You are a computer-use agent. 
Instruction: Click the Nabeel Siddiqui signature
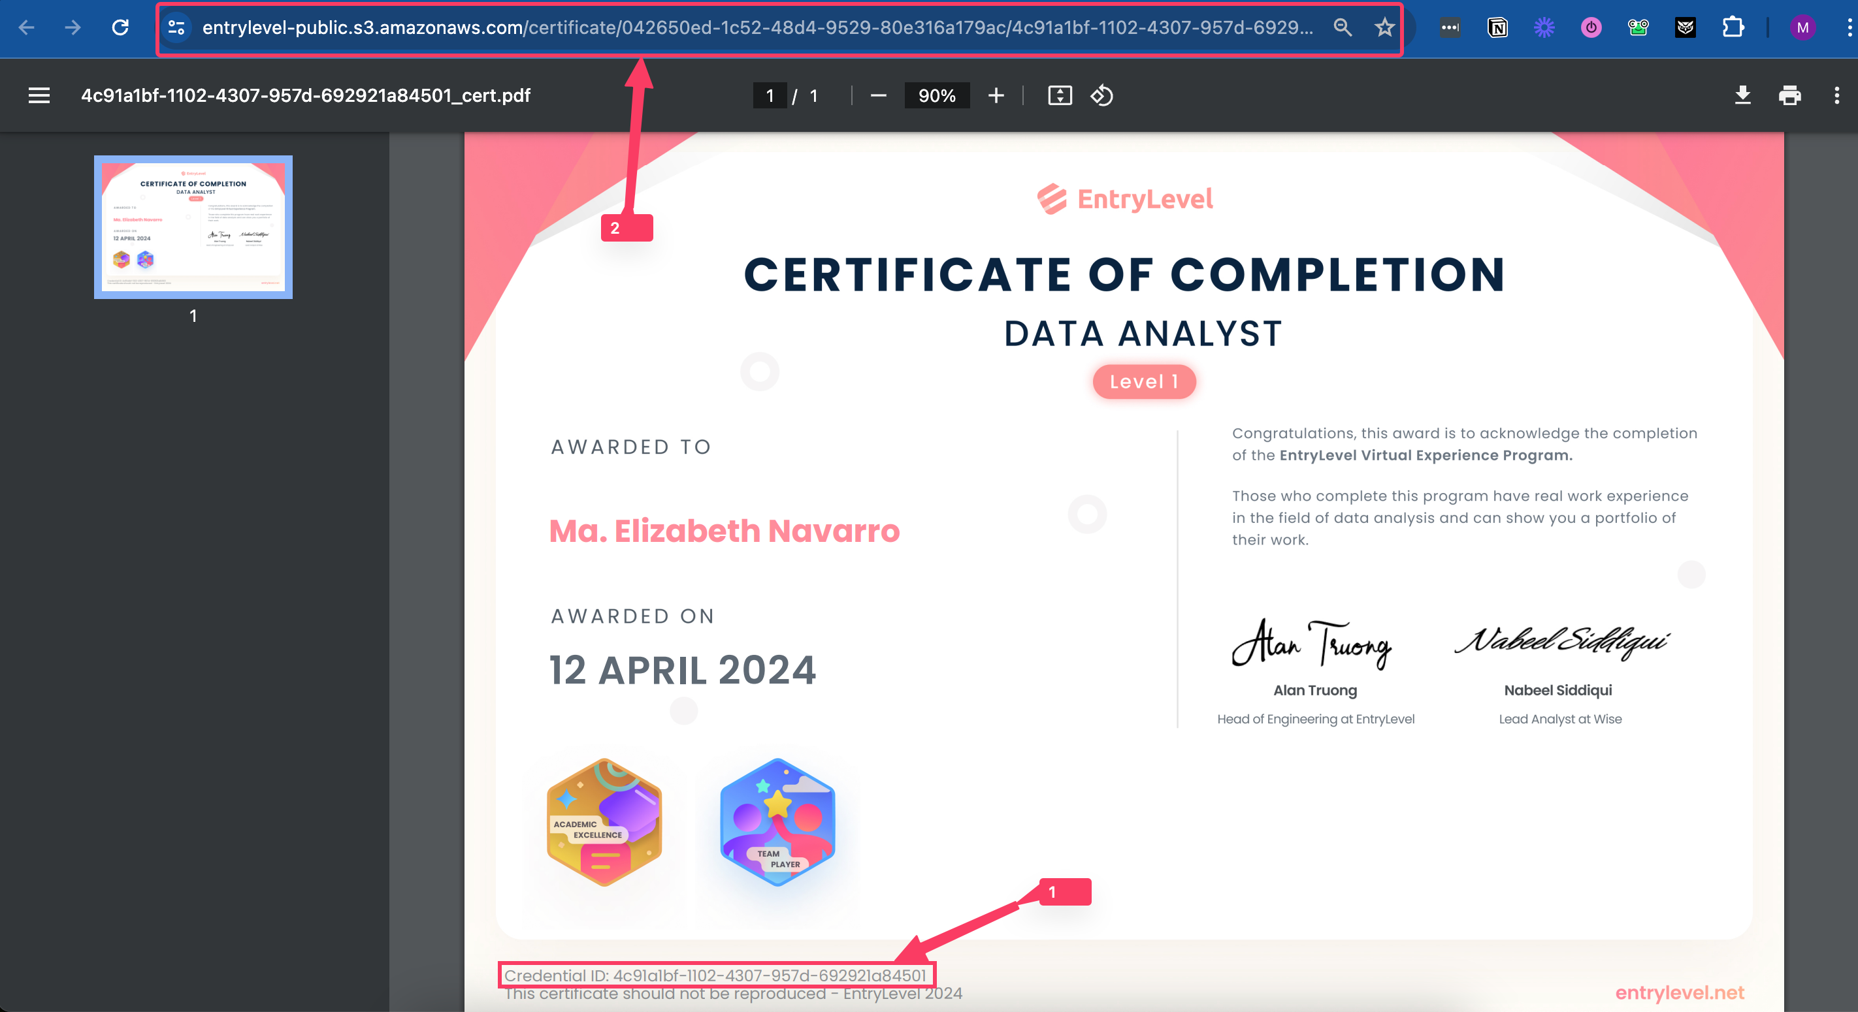pyautogui.click(x=1561, y=642)
